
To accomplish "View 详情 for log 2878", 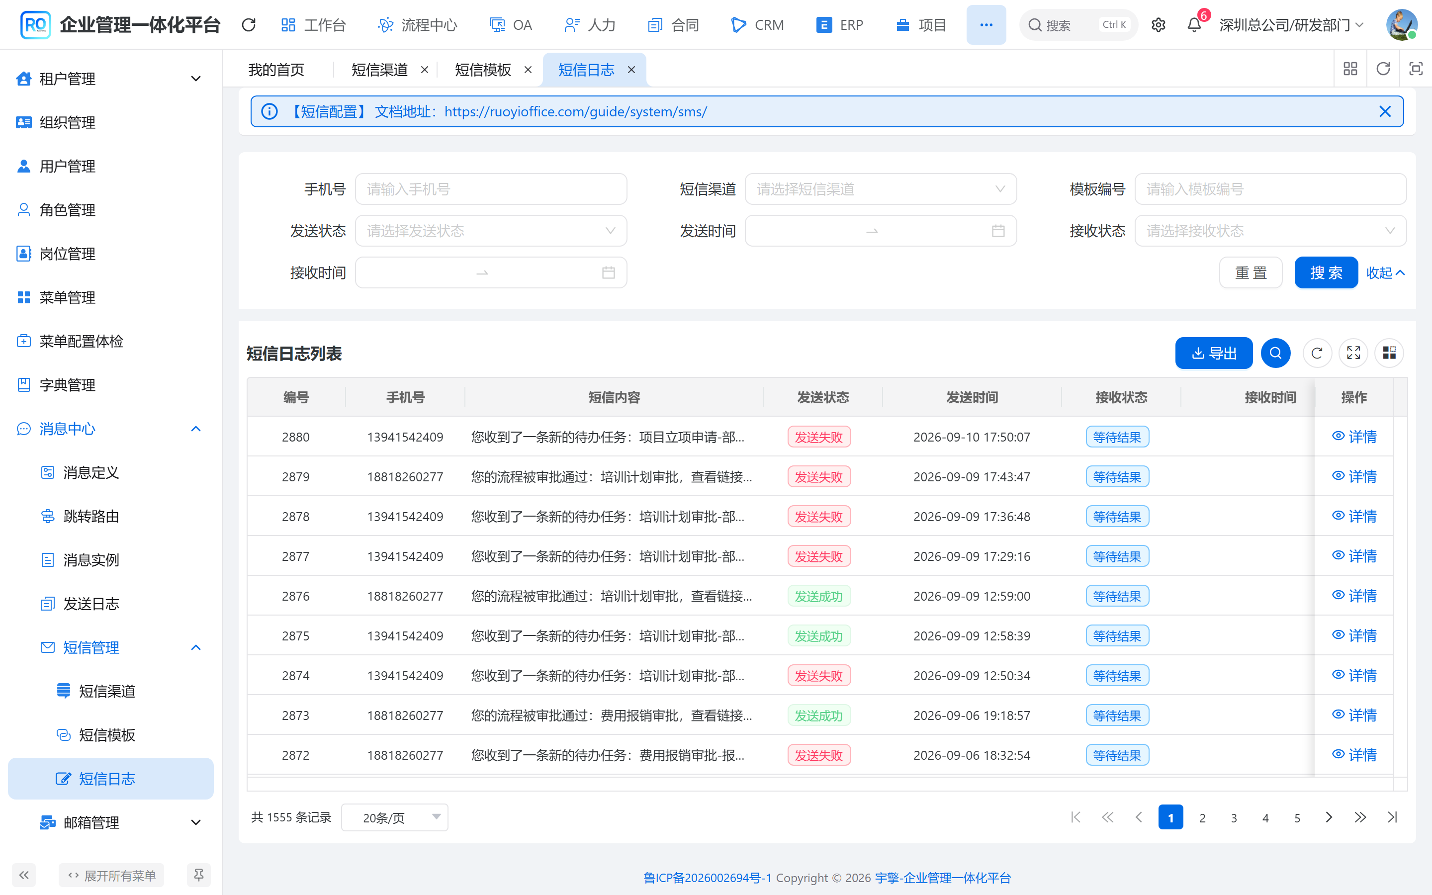I will 1354,516.
